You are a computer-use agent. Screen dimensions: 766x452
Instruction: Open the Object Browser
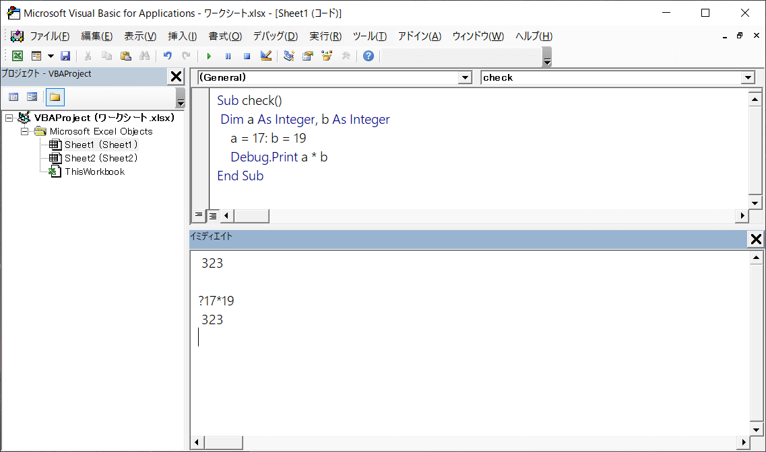[327, 56]
